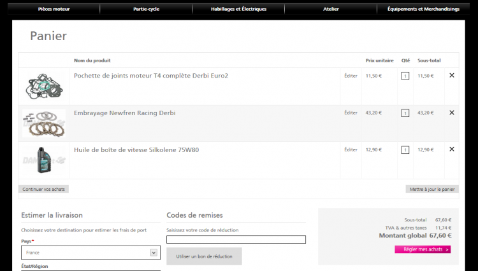
Task: Remove the Pochette de joints moteur item
Action: coord(452,76)
